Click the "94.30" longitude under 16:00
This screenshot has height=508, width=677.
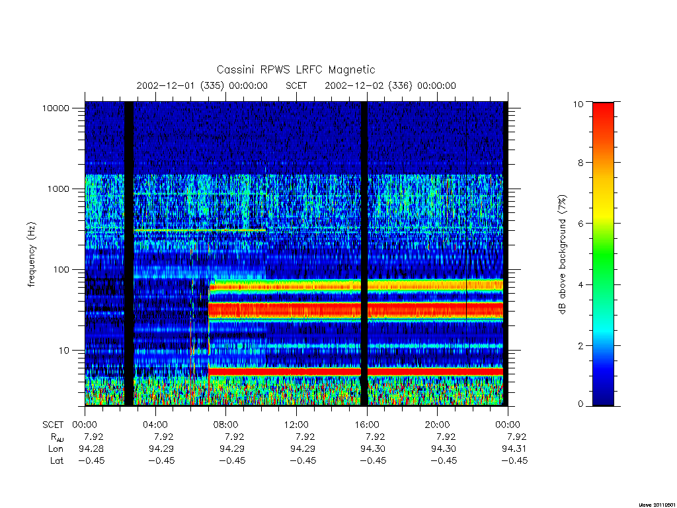click(x=373, y=448)
